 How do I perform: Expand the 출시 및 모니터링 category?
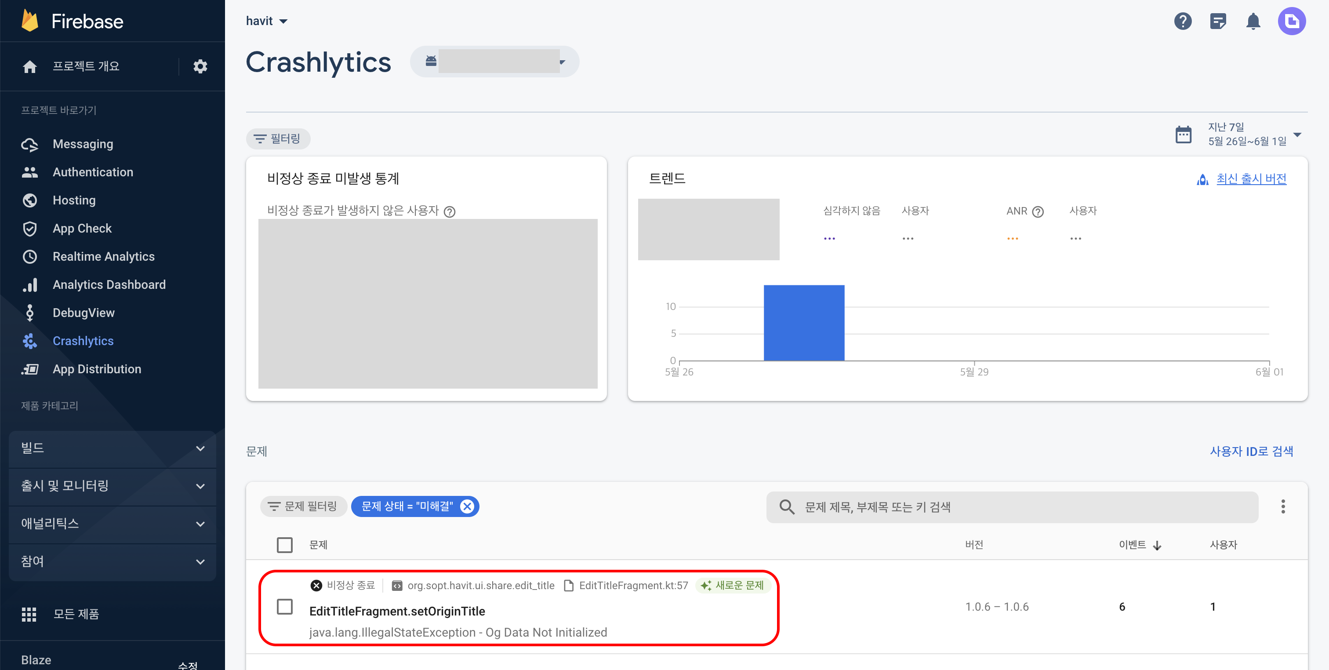pyautogui.click(x=113, y=486)
